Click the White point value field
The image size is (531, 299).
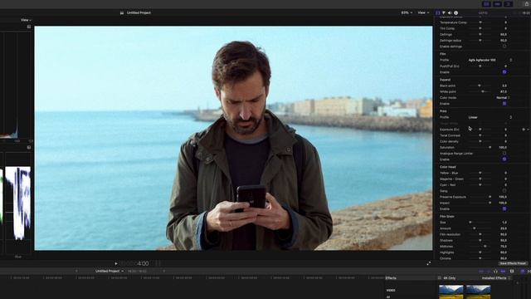click(503, 91)
